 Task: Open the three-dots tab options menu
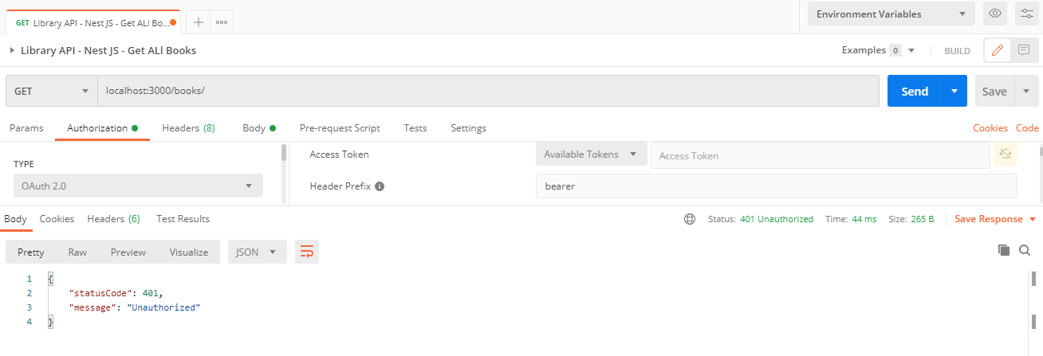(222, 22)
